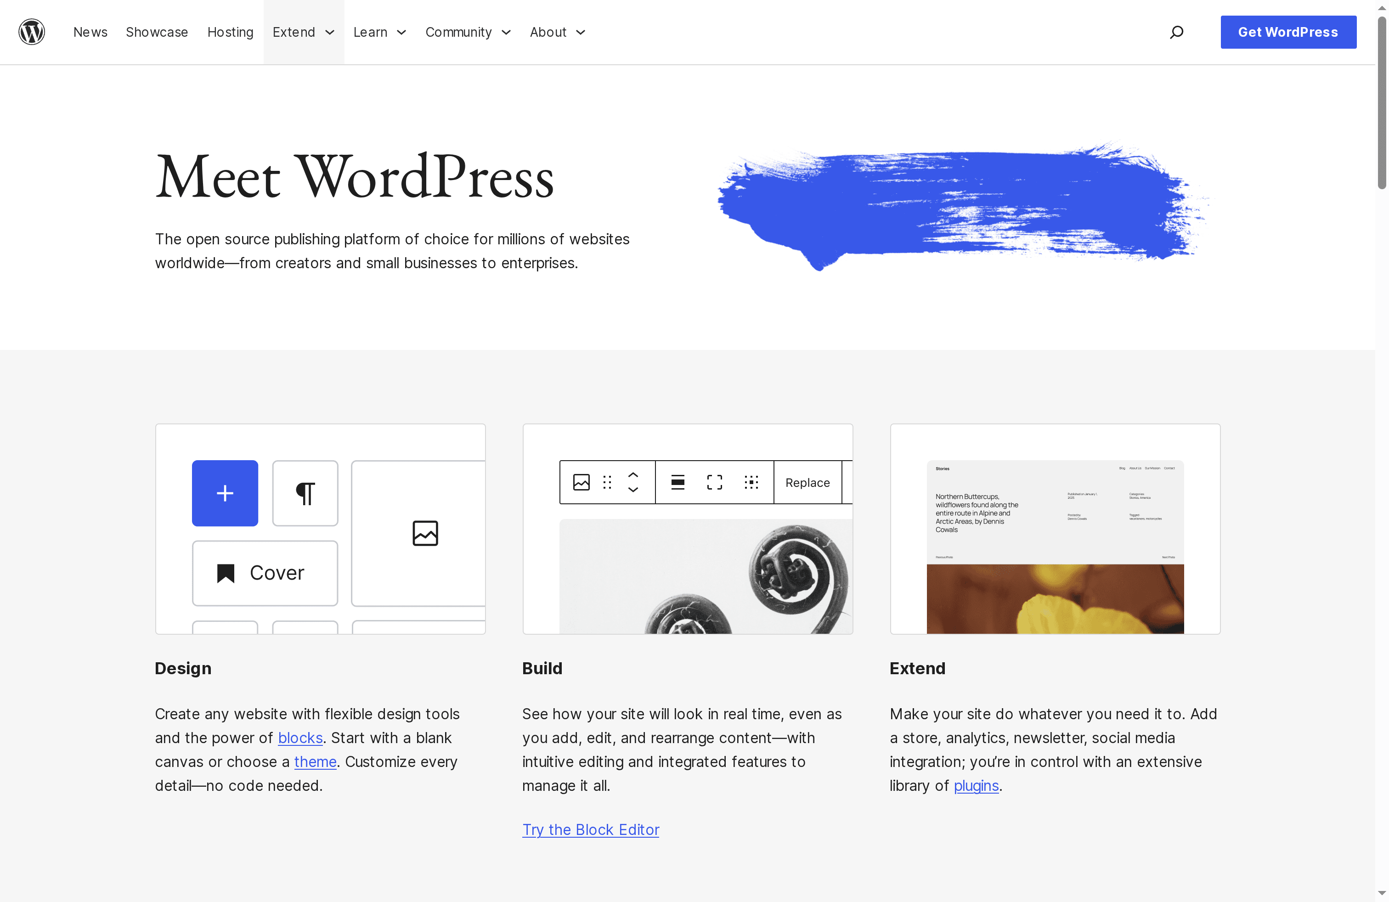The height and width of the screenshot is (902, 1389).
Task: Click the blue add block plus icon
Action: [225, 493]
